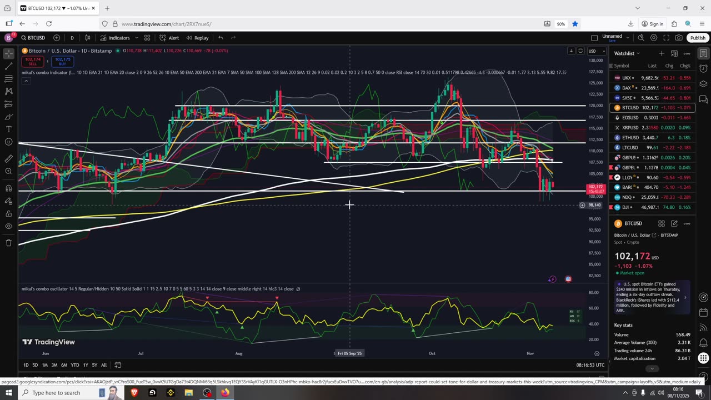The image size is (711, 400).
Task: Select the ruler measure tool
Action: (8, 158)
